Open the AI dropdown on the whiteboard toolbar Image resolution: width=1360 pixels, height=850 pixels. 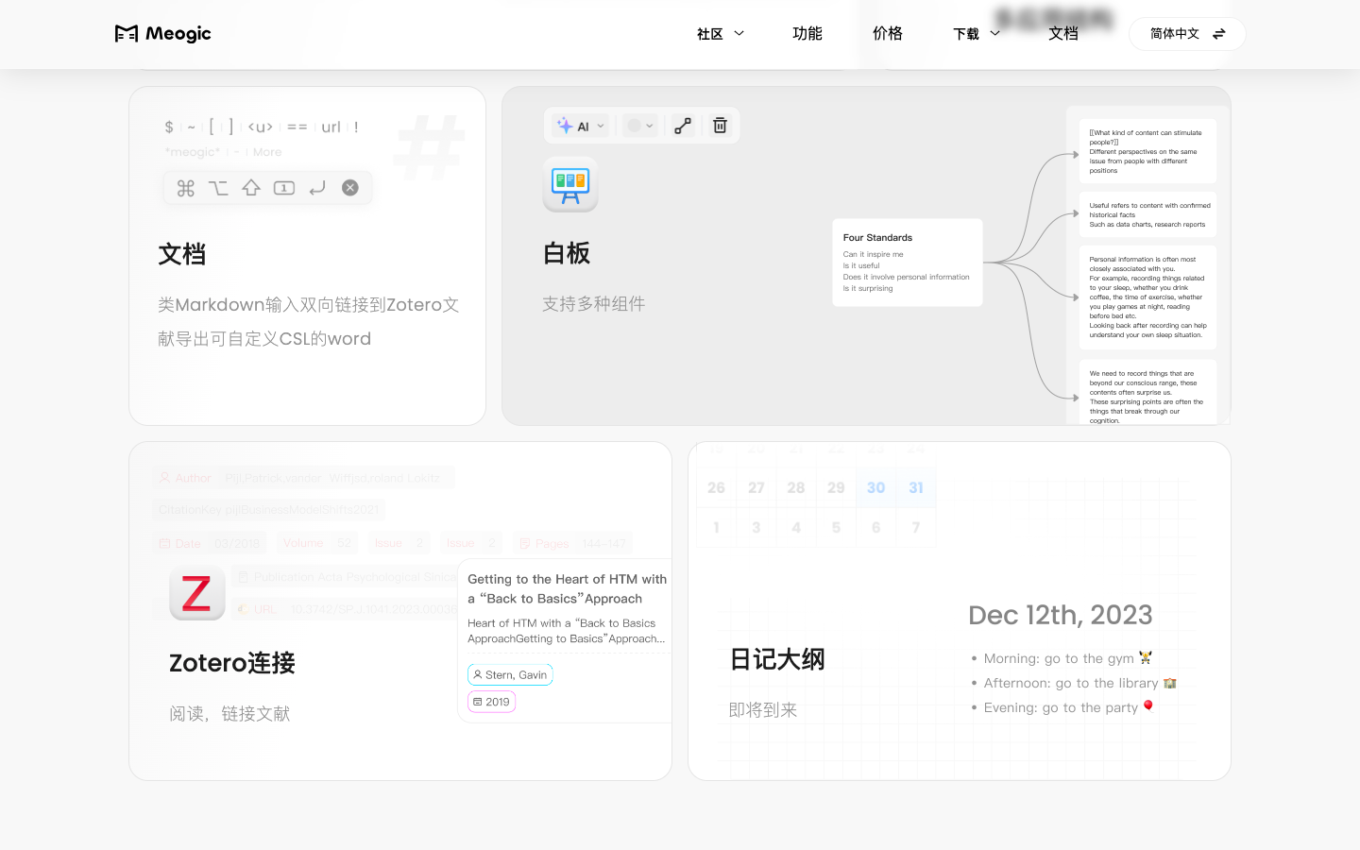point(601,126)
